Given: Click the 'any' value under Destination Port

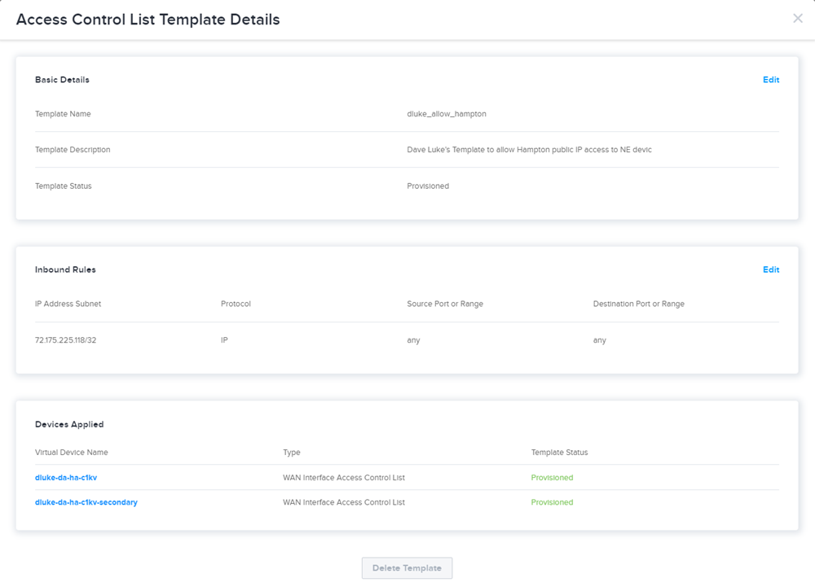Looking at the screenshot, I should [x=599, y=340].
